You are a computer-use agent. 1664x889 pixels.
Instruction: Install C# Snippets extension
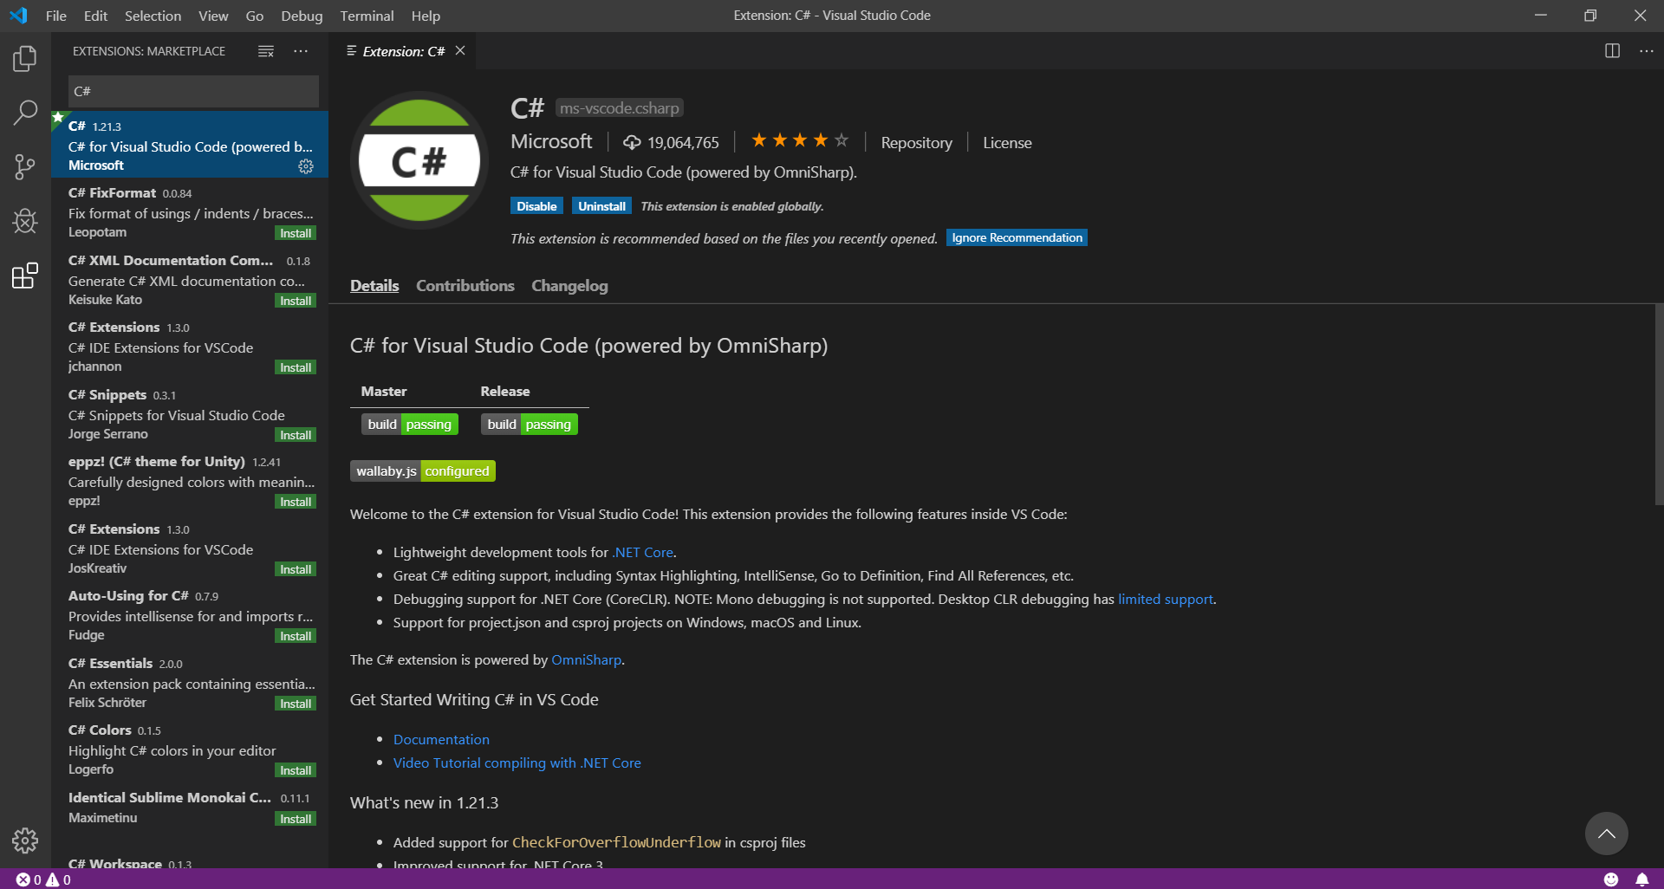(x=296, y=435)
